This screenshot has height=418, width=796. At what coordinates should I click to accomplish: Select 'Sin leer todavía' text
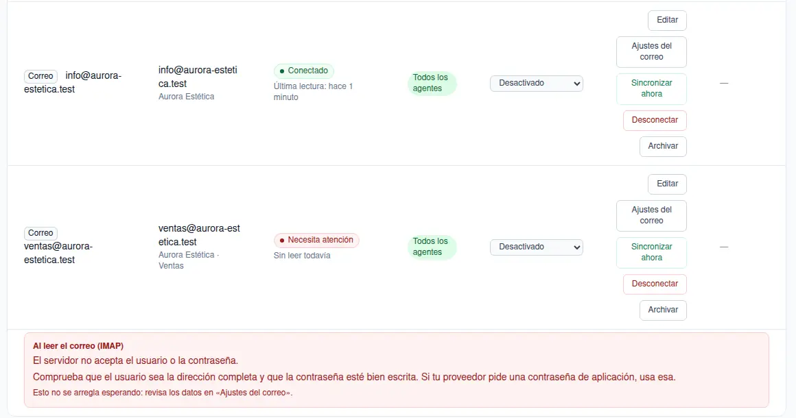tap(302, 256)
